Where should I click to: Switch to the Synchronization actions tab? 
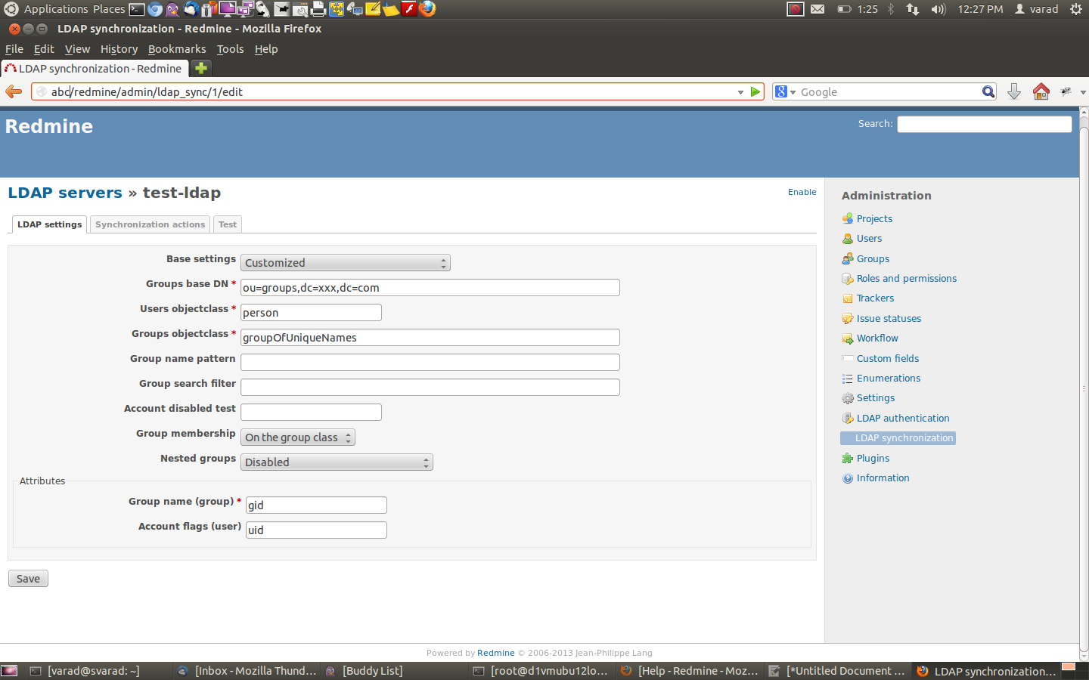[x=149, y=224]
